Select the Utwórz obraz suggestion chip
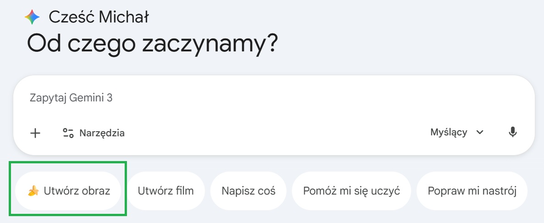Image resolution: width=544 pixels, height=223 pixels. pyautogui.click(x=69, y=191)
